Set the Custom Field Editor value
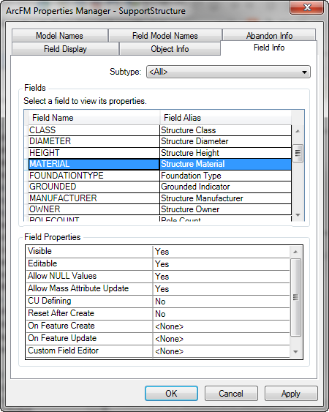 coord(221,351)
